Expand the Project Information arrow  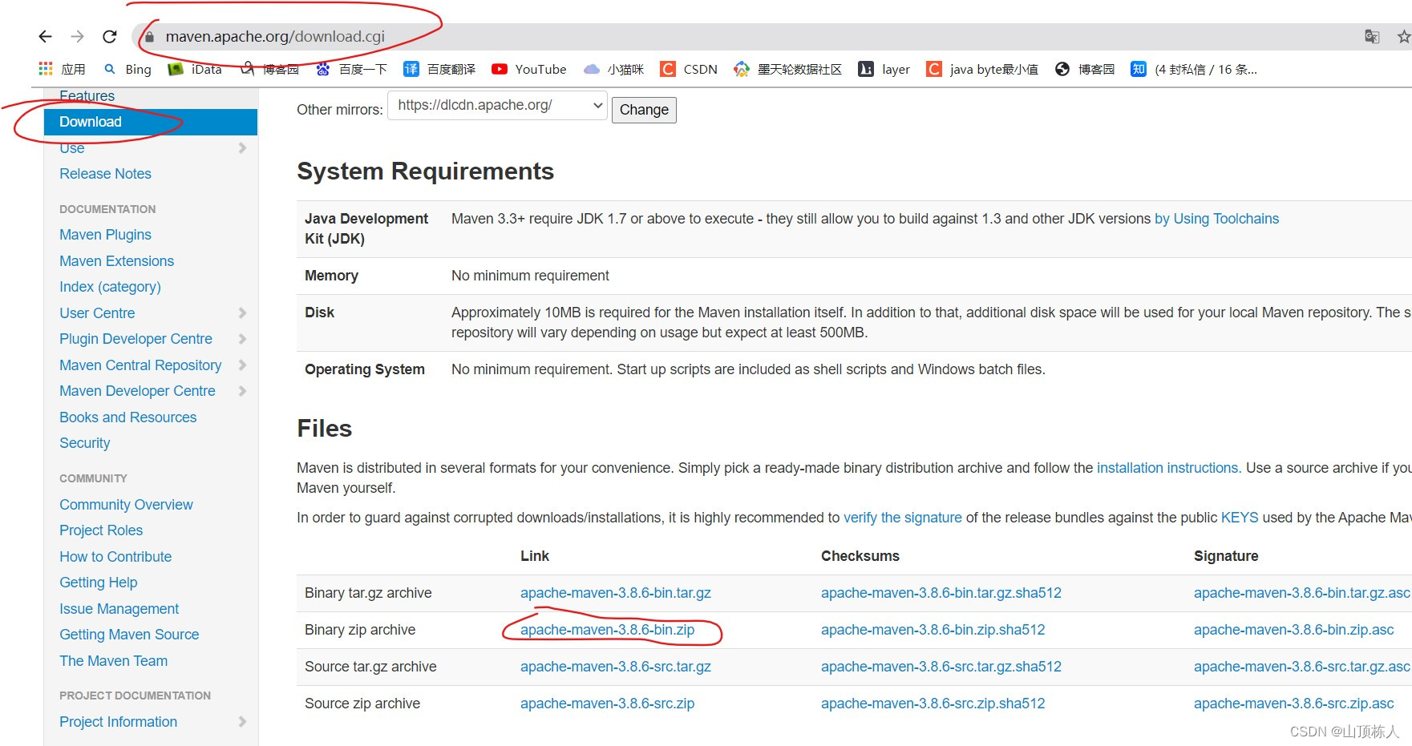click(x=242, y=722)
